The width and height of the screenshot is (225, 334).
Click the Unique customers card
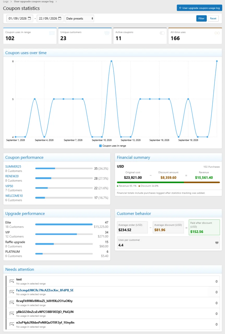pyautogui.click(x=85, y=36)
